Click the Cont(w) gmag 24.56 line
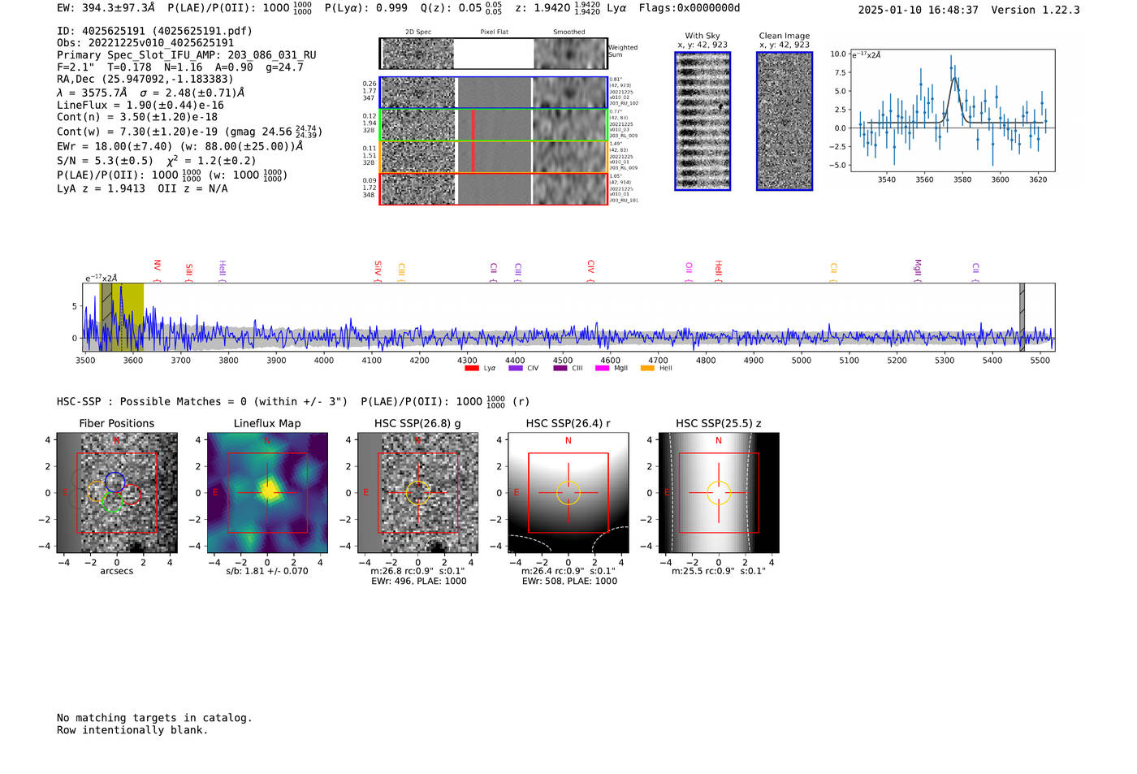This screenshot has width=1137, height=774. pyautogui.click(x=189, y=131)
